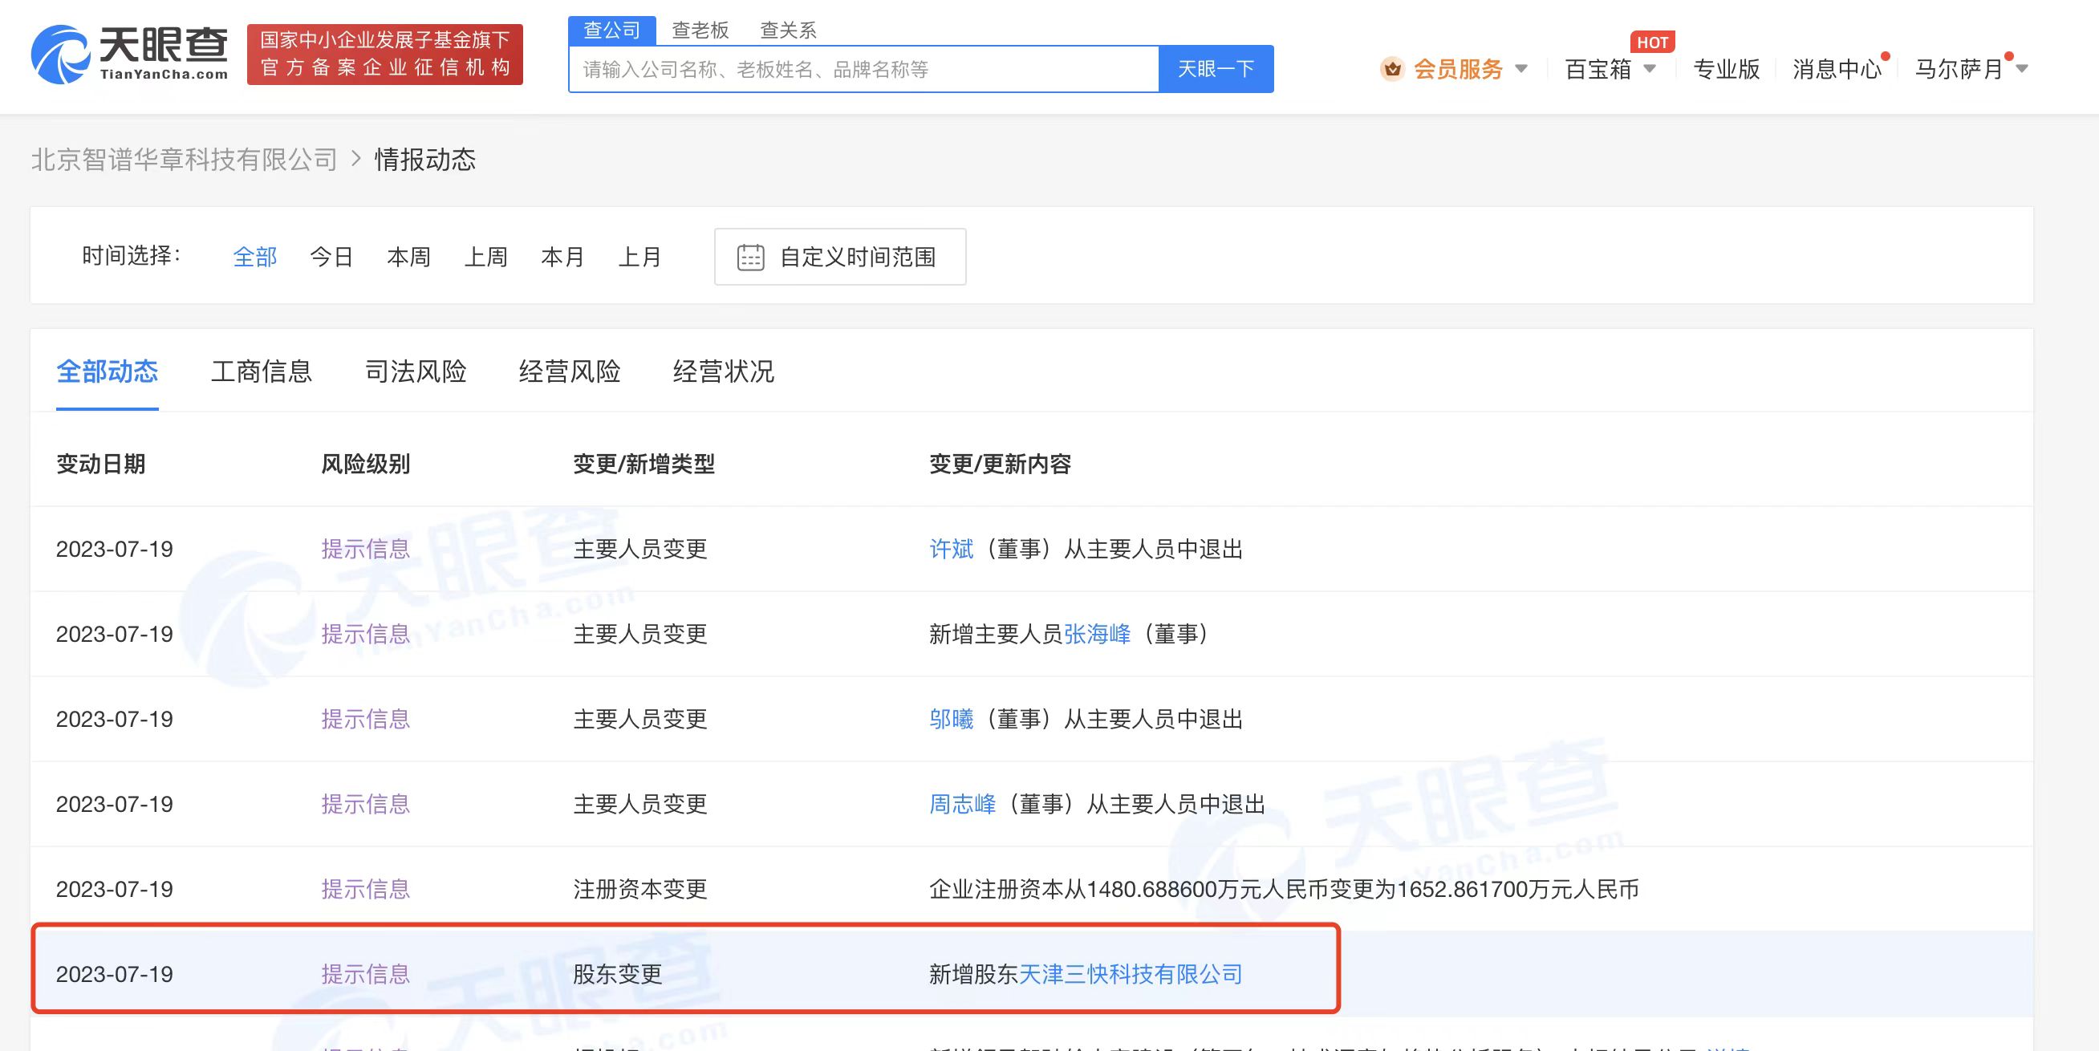Screen dimensions: 2099x1051
Task: Click the calendar icon in custom time range
Action: tap(750, 258)
